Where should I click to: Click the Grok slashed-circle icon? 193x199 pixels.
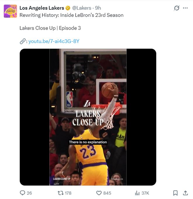coord(176,8)
